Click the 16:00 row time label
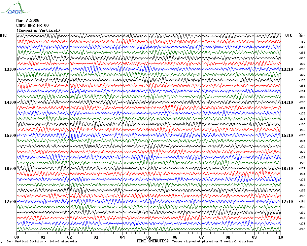 pyautogui.click(x=10, y=169)
